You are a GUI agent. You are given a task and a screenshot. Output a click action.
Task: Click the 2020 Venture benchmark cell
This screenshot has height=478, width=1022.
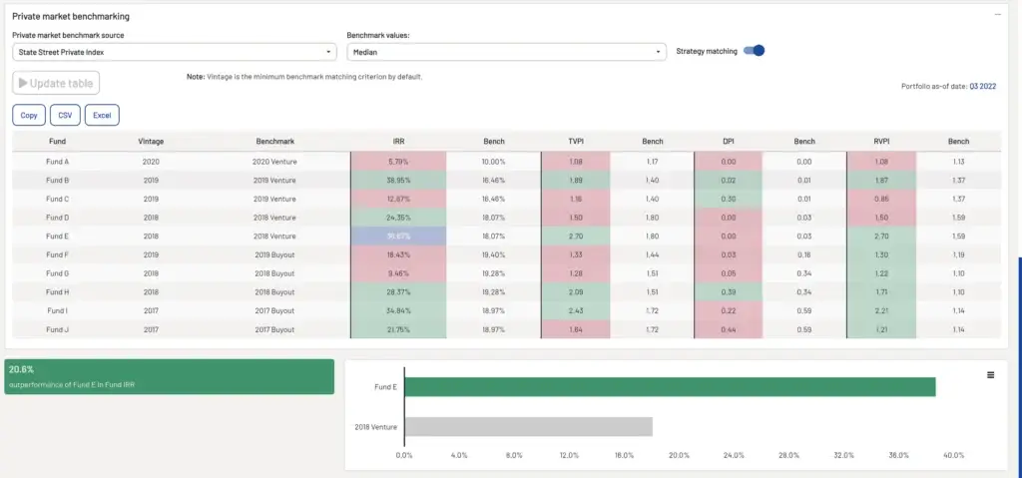click(274, 162)
